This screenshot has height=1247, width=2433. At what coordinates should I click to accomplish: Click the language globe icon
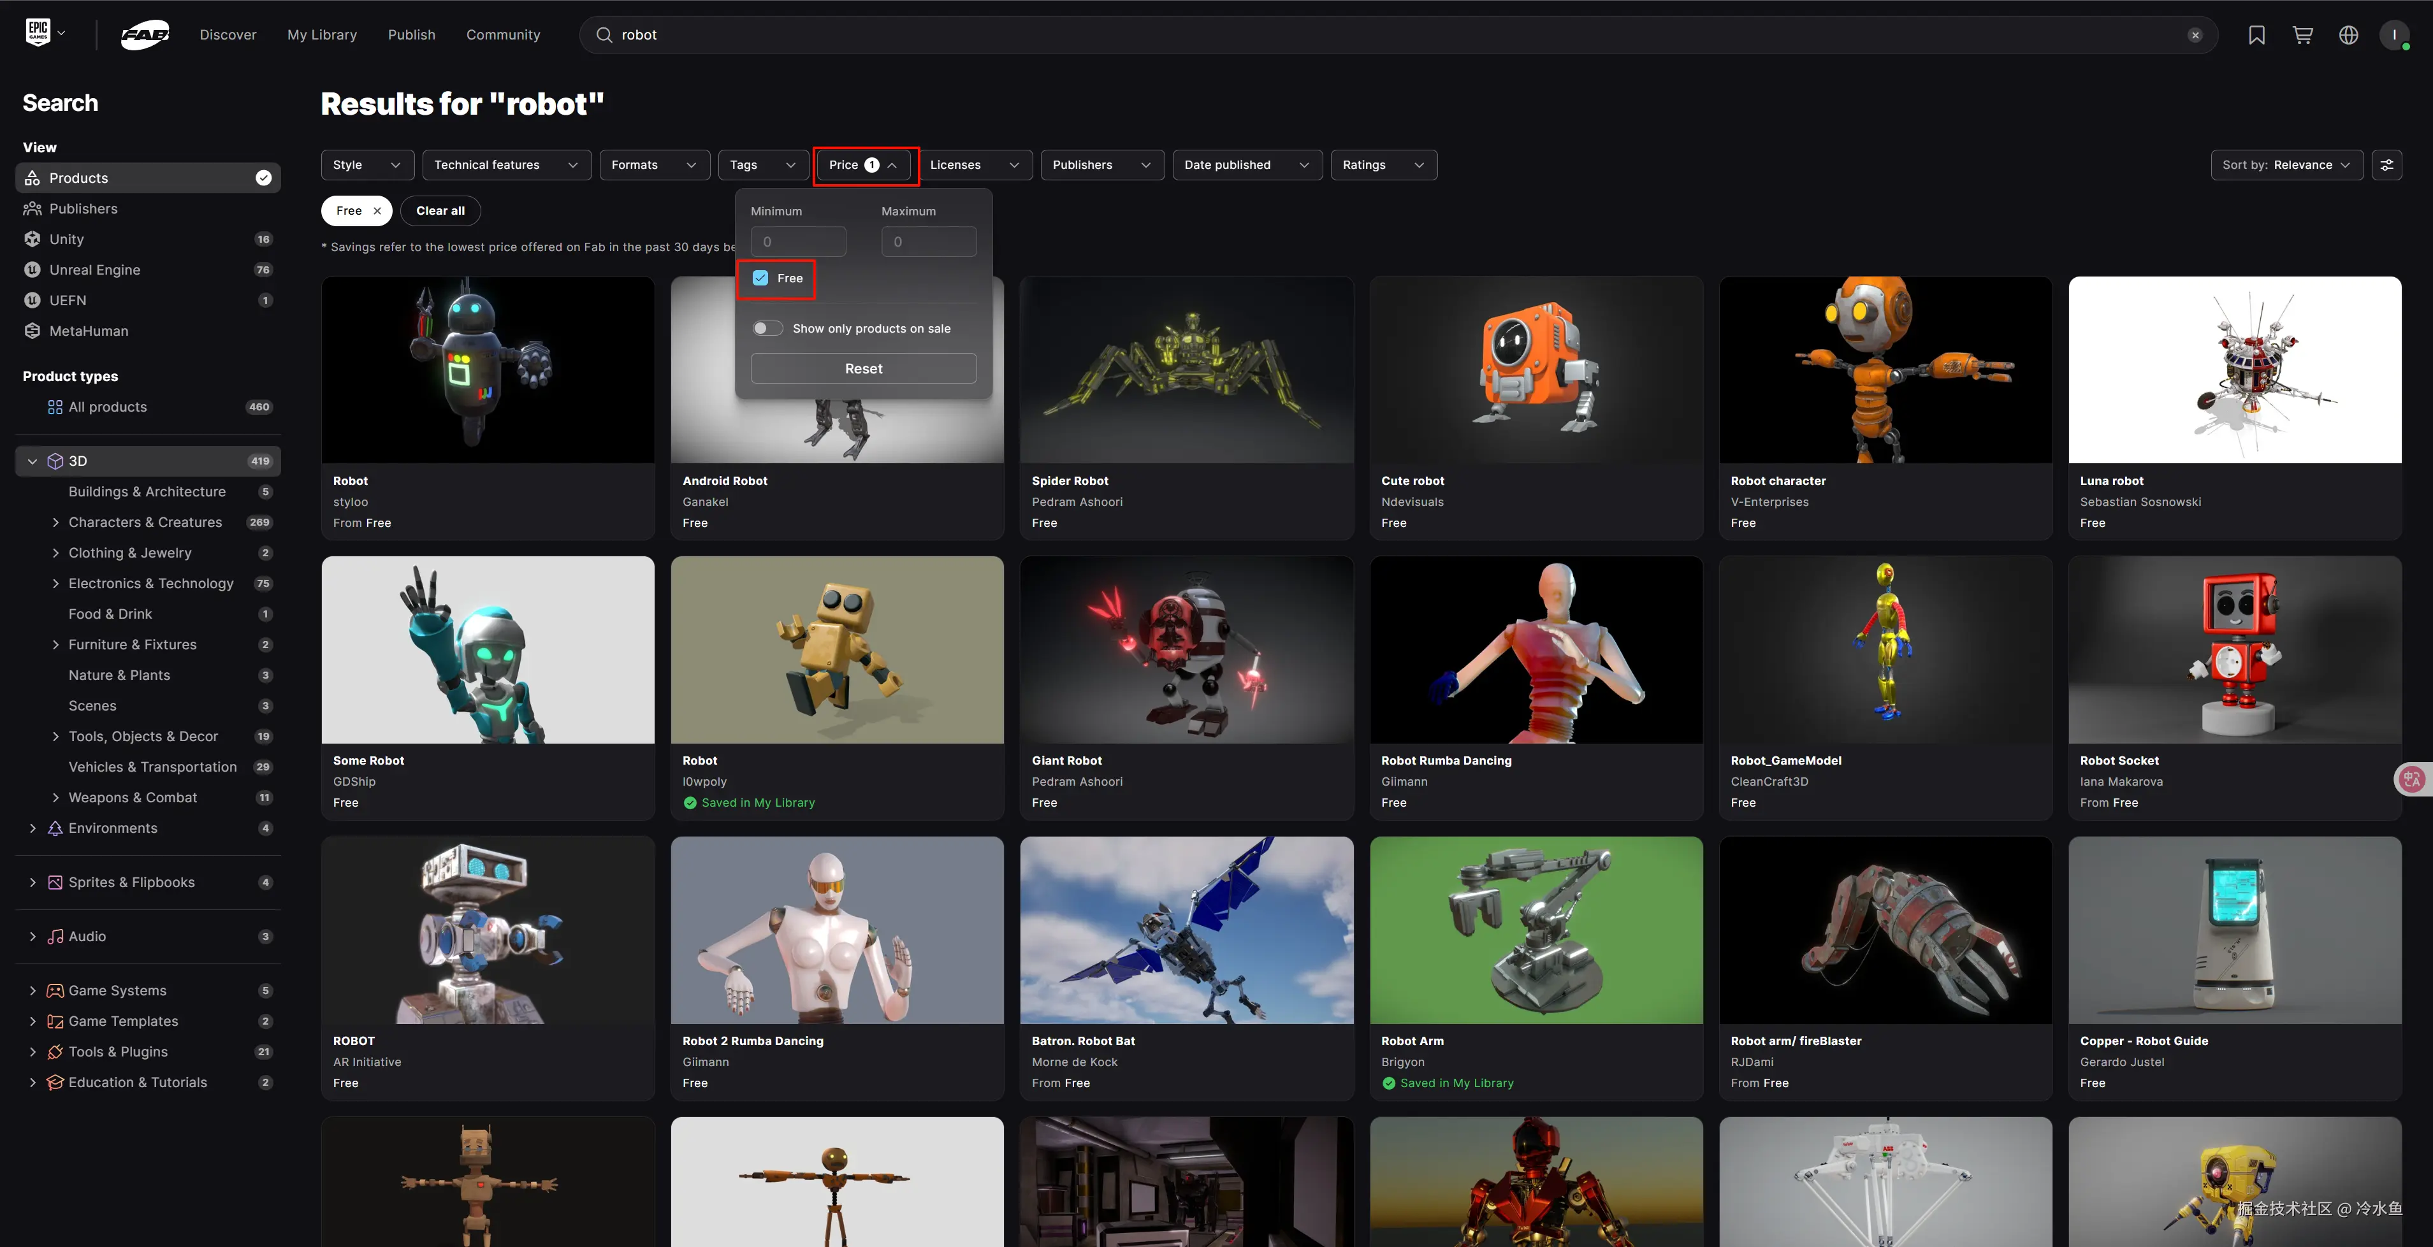tap(2349, 35)
